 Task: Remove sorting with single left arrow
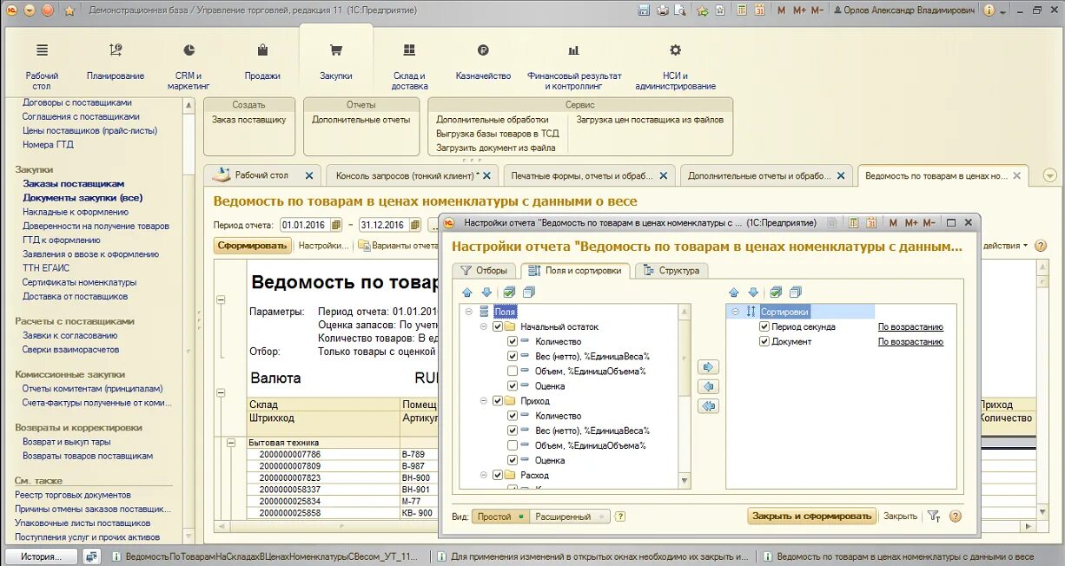(x=709, y=386)
